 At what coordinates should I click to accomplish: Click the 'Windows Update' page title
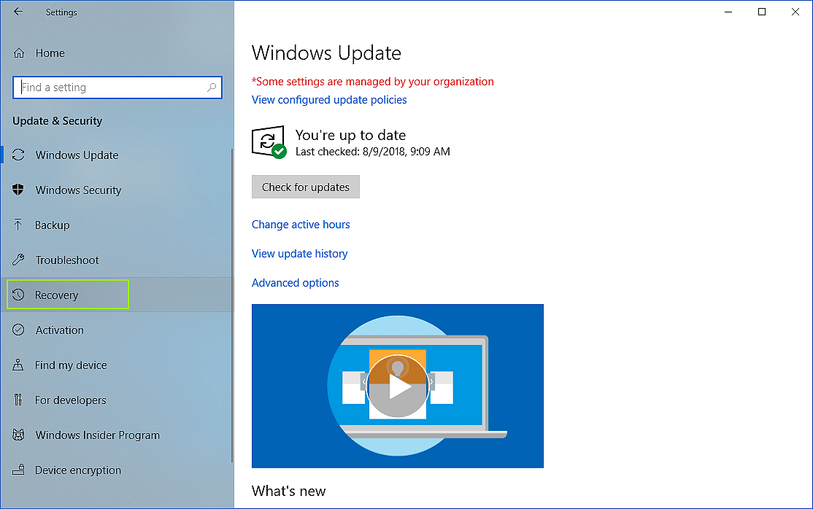327,53
